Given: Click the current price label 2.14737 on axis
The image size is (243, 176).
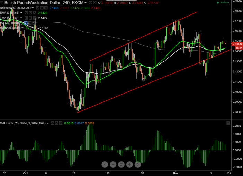Looking at the screenshot, I should 237,44.
